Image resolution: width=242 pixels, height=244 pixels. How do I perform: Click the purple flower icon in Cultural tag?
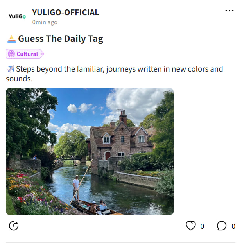tap(11, 54)
